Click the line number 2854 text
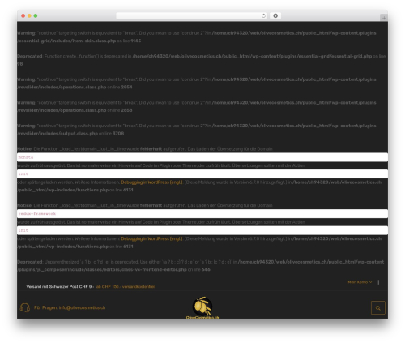This screenshot has height=343, width=405. coord(126,88)
